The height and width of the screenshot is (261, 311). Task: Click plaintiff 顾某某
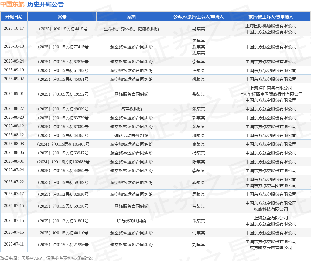click(x=199, y=135)
